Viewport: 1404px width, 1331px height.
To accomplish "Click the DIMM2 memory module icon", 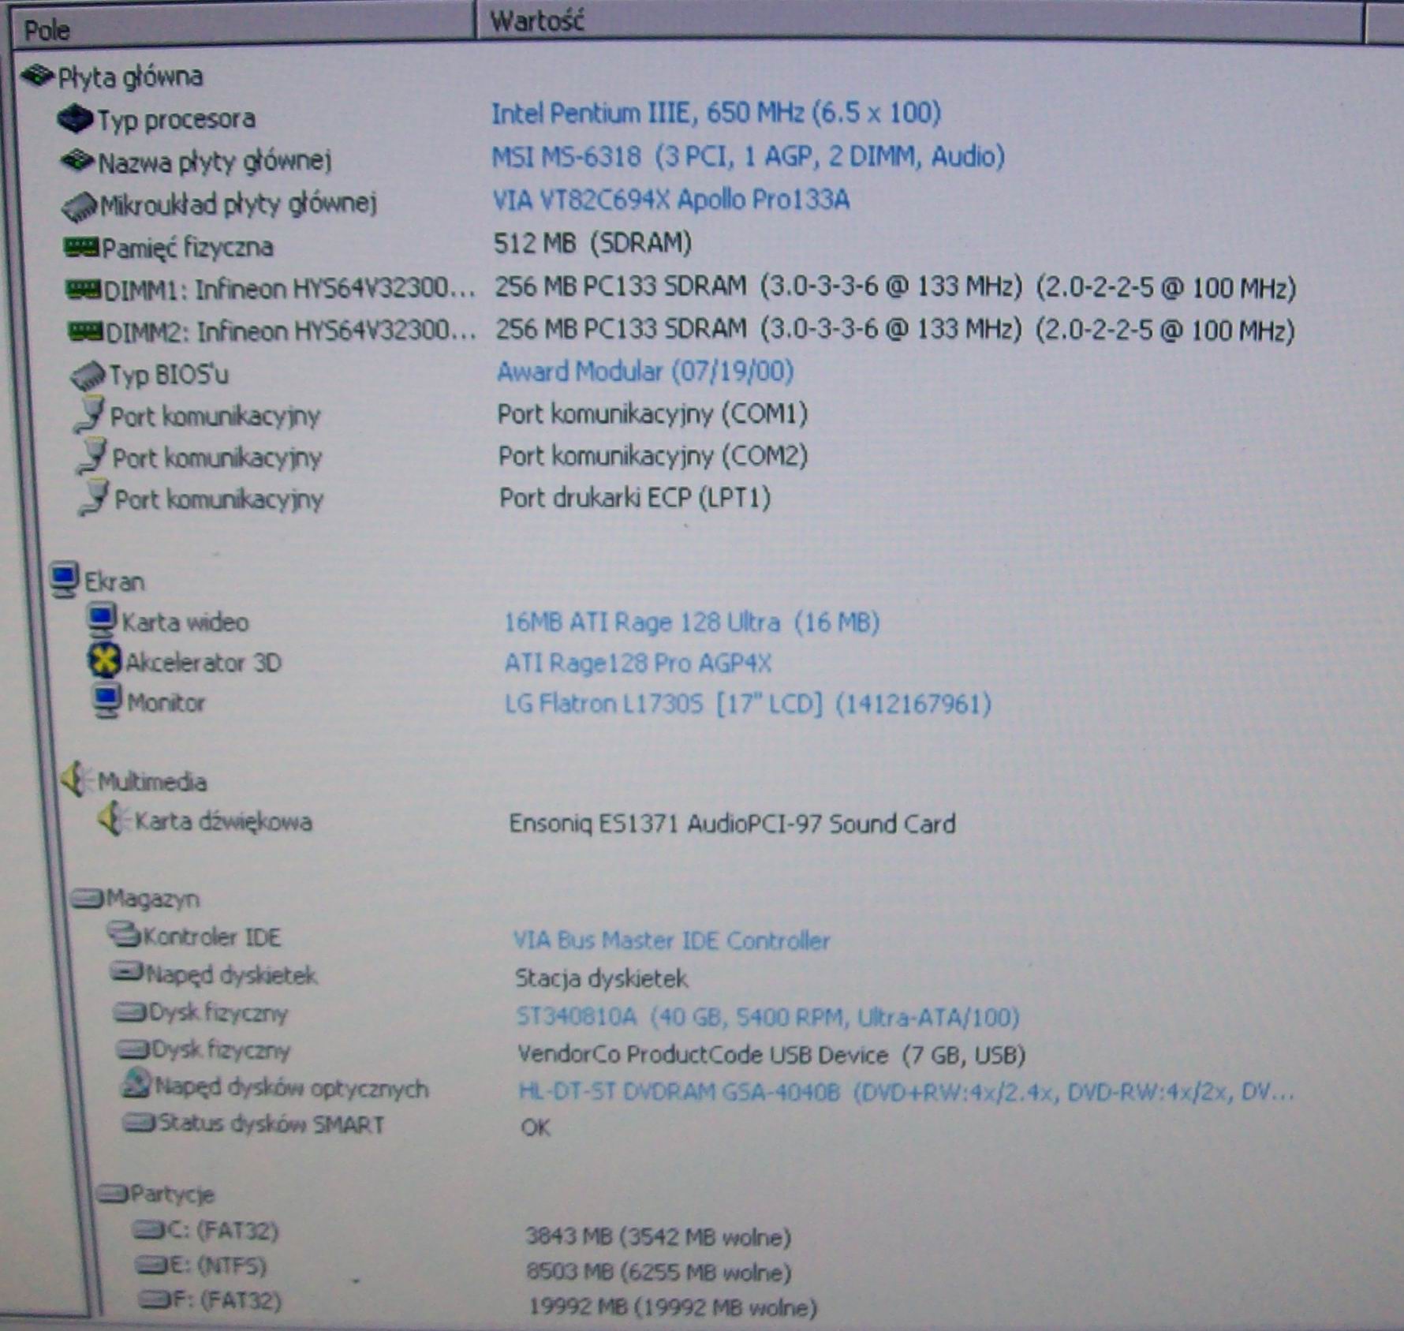I will tap(85, 331).
